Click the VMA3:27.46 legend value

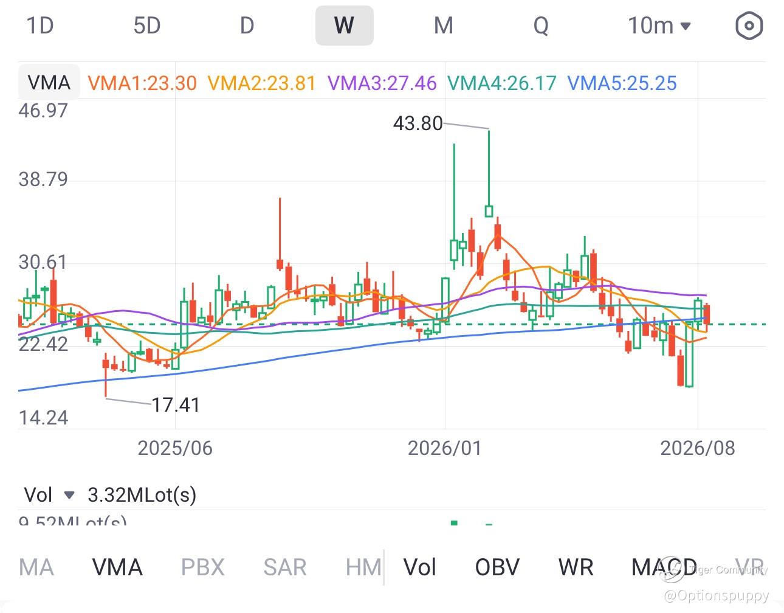pyautogui.click(x=382, y=83)
